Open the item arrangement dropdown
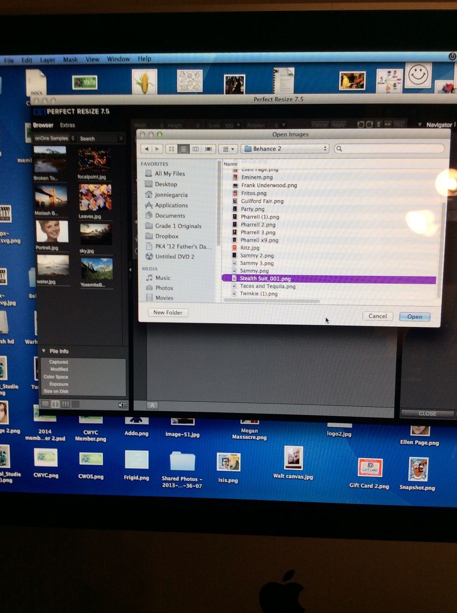This screenshot has width=457, height=613. point(228,149)
